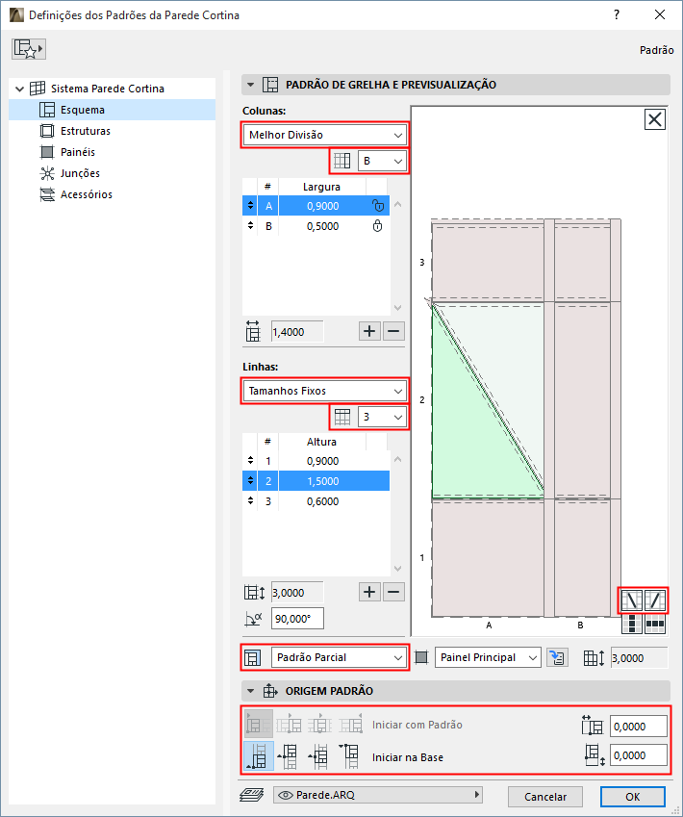This screenshot has height=817, width=683.
Task: Add a new column with plus button
Action: (x=369, y=331)
